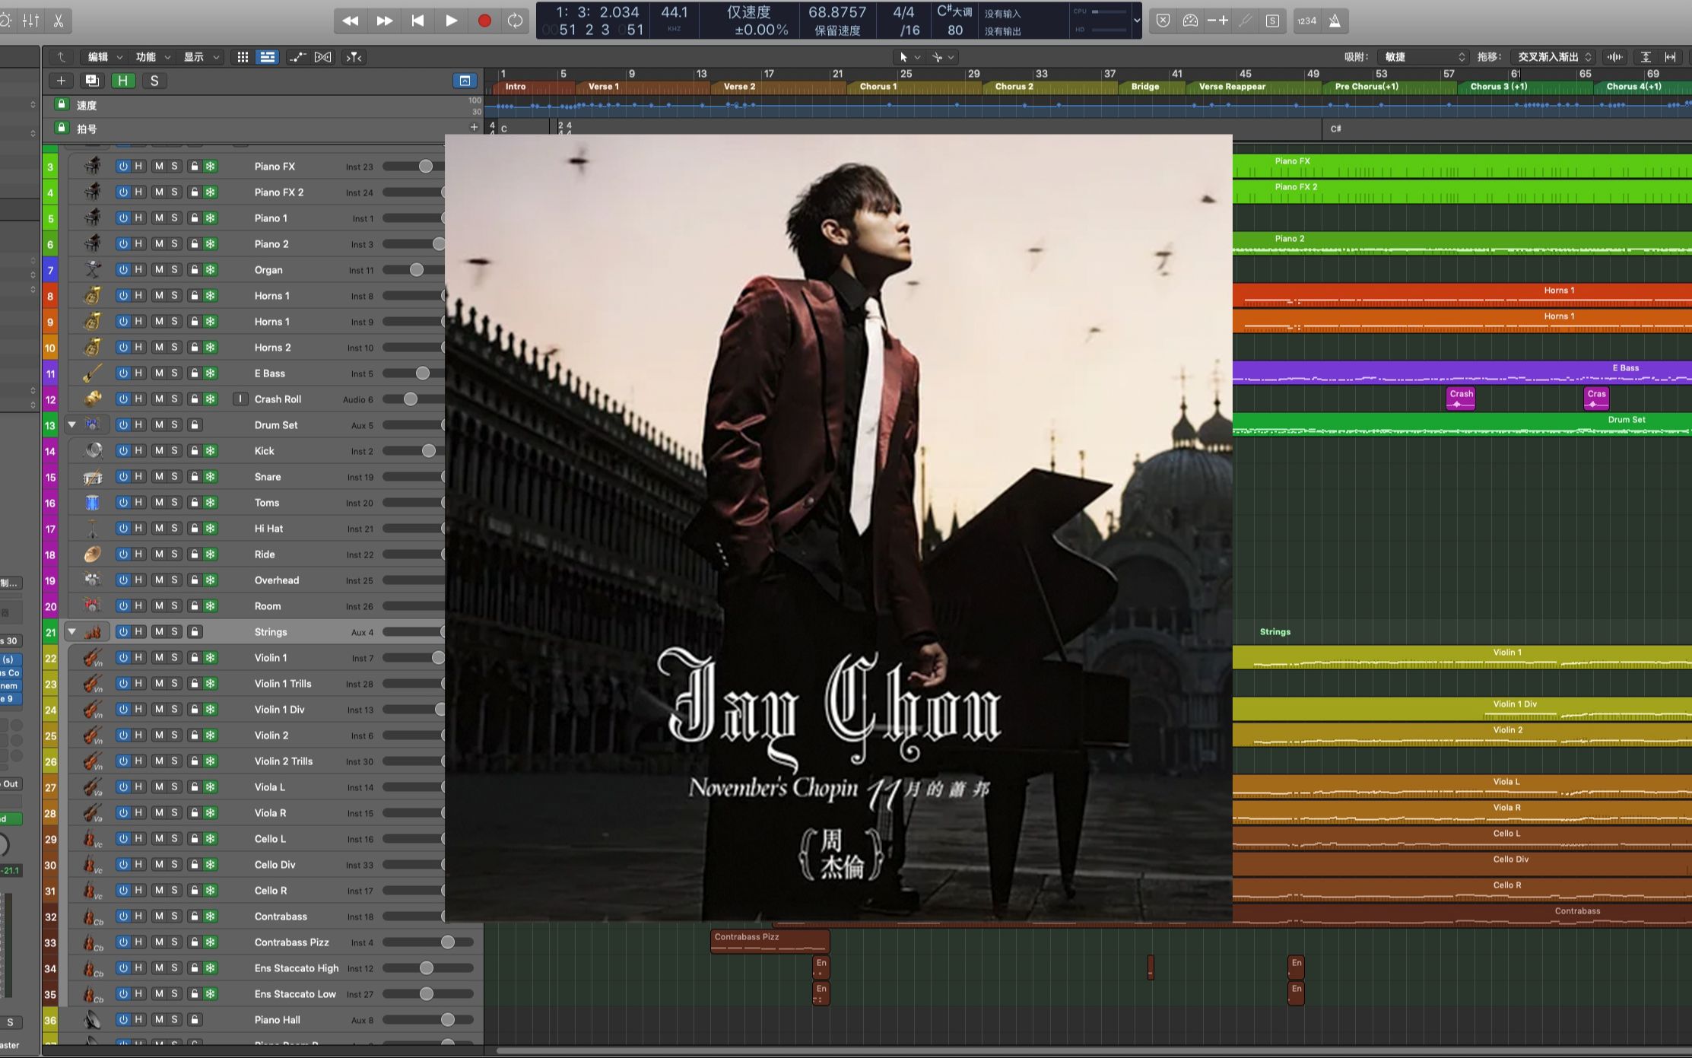
Task: Open the 吸附 snap value dropdown
Action: 1424,57
